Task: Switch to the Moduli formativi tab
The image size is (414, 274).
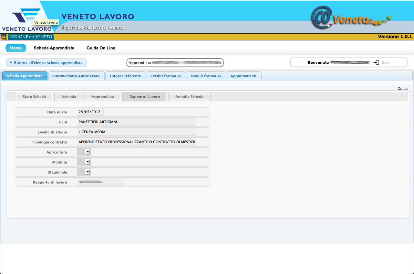Action: coord(206,76)
